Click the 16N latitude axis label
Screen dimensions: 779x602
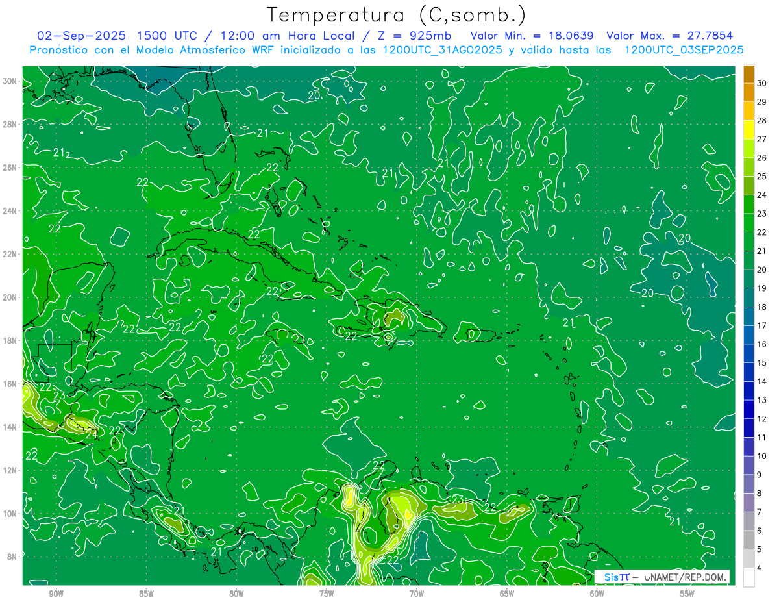coord(10,384)
